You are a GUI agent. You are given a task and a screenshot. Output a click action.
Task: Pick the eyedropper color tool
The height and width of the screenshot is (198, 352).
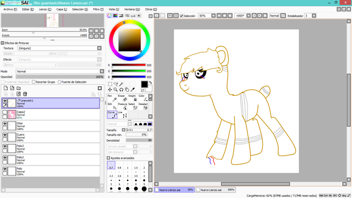pos(133,90)
